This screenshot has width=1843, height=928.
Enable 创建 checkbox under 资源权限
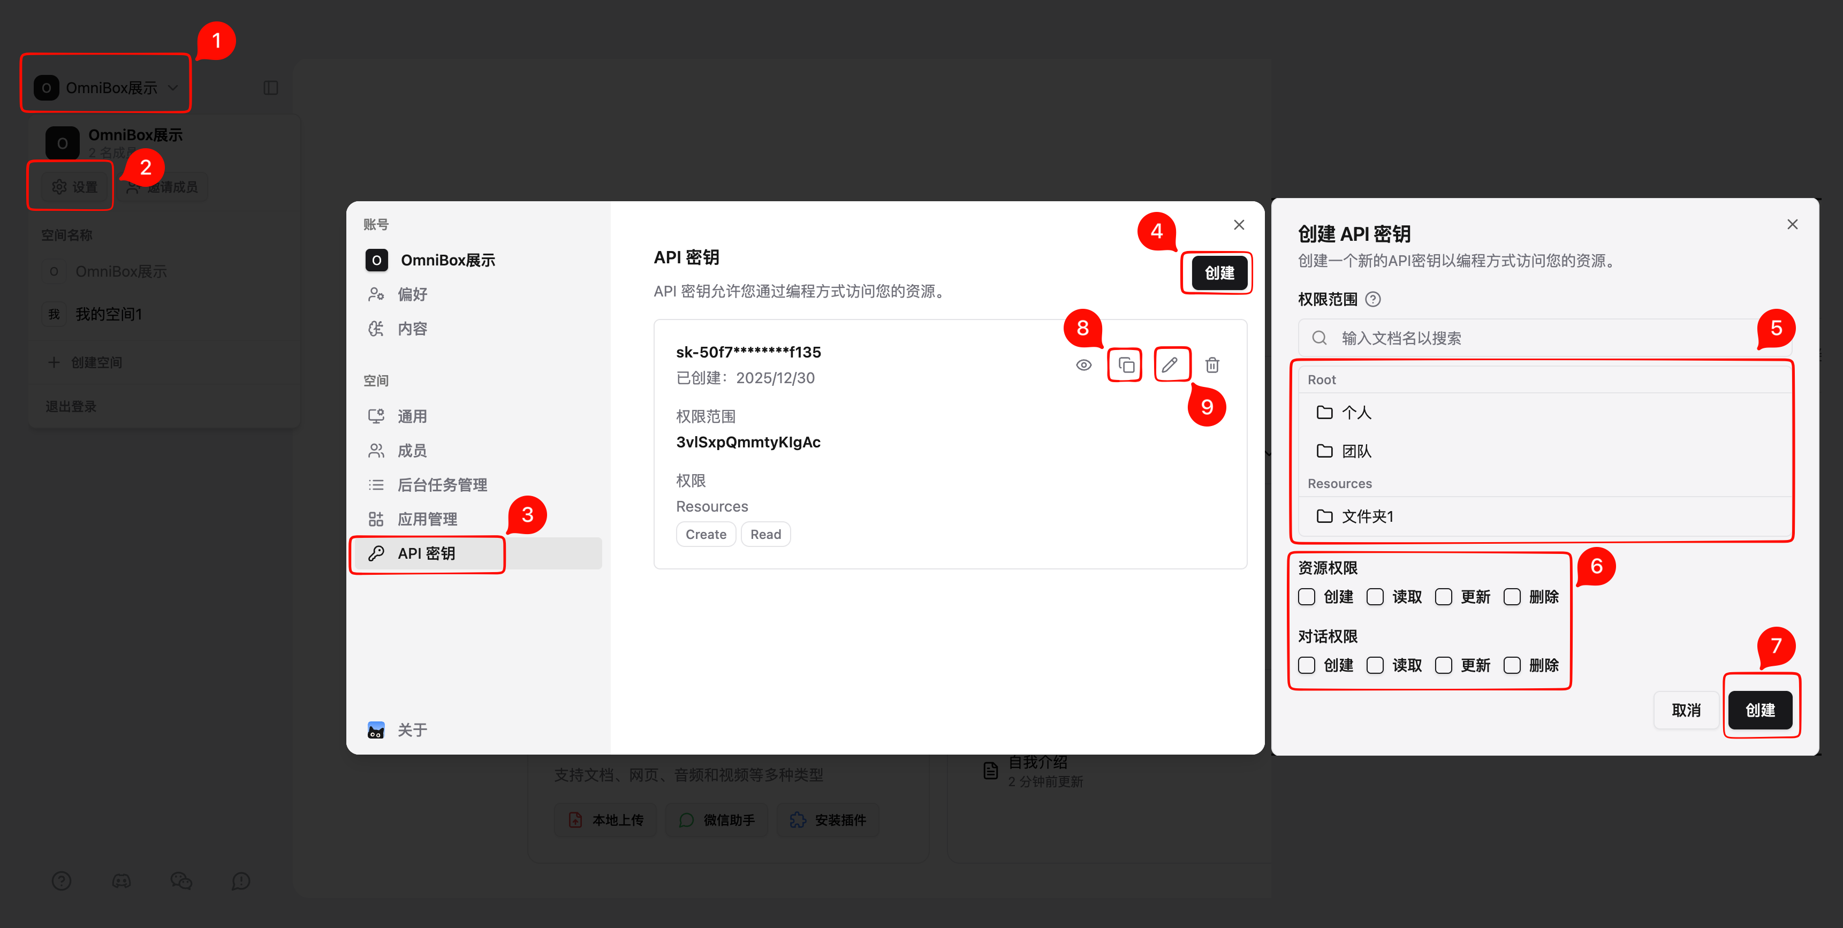[x=1307, y=597]
